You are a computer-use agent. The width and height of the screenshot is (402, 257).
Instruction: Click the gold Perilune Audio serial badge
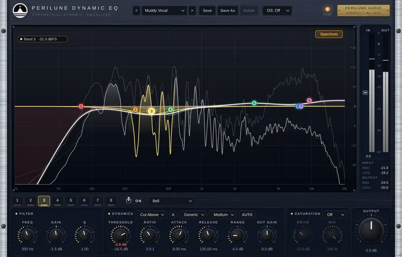pos(363,11)
